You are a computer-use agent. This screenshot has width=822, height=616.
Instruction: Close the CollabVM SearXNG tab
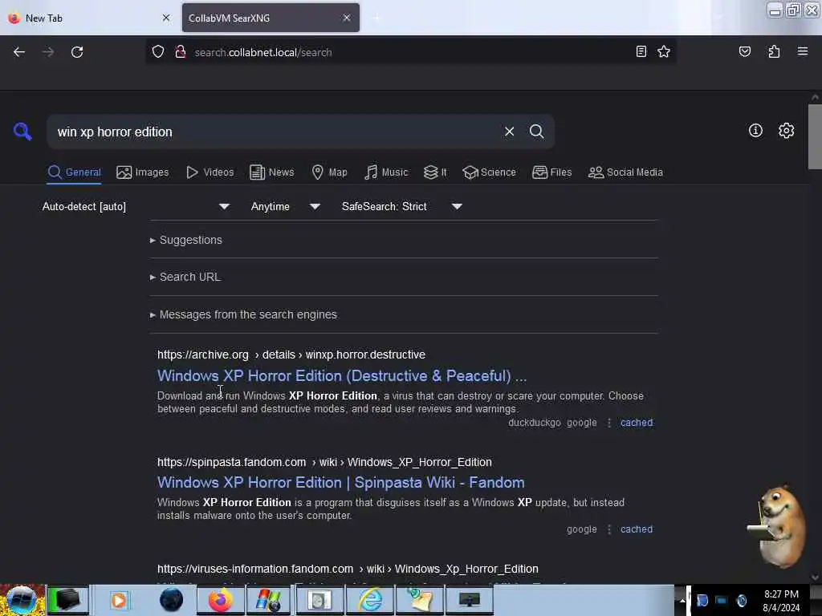point(347,18)
